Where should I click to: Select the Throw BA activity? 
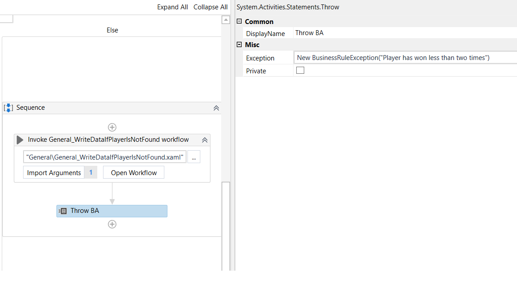point(111,211)
